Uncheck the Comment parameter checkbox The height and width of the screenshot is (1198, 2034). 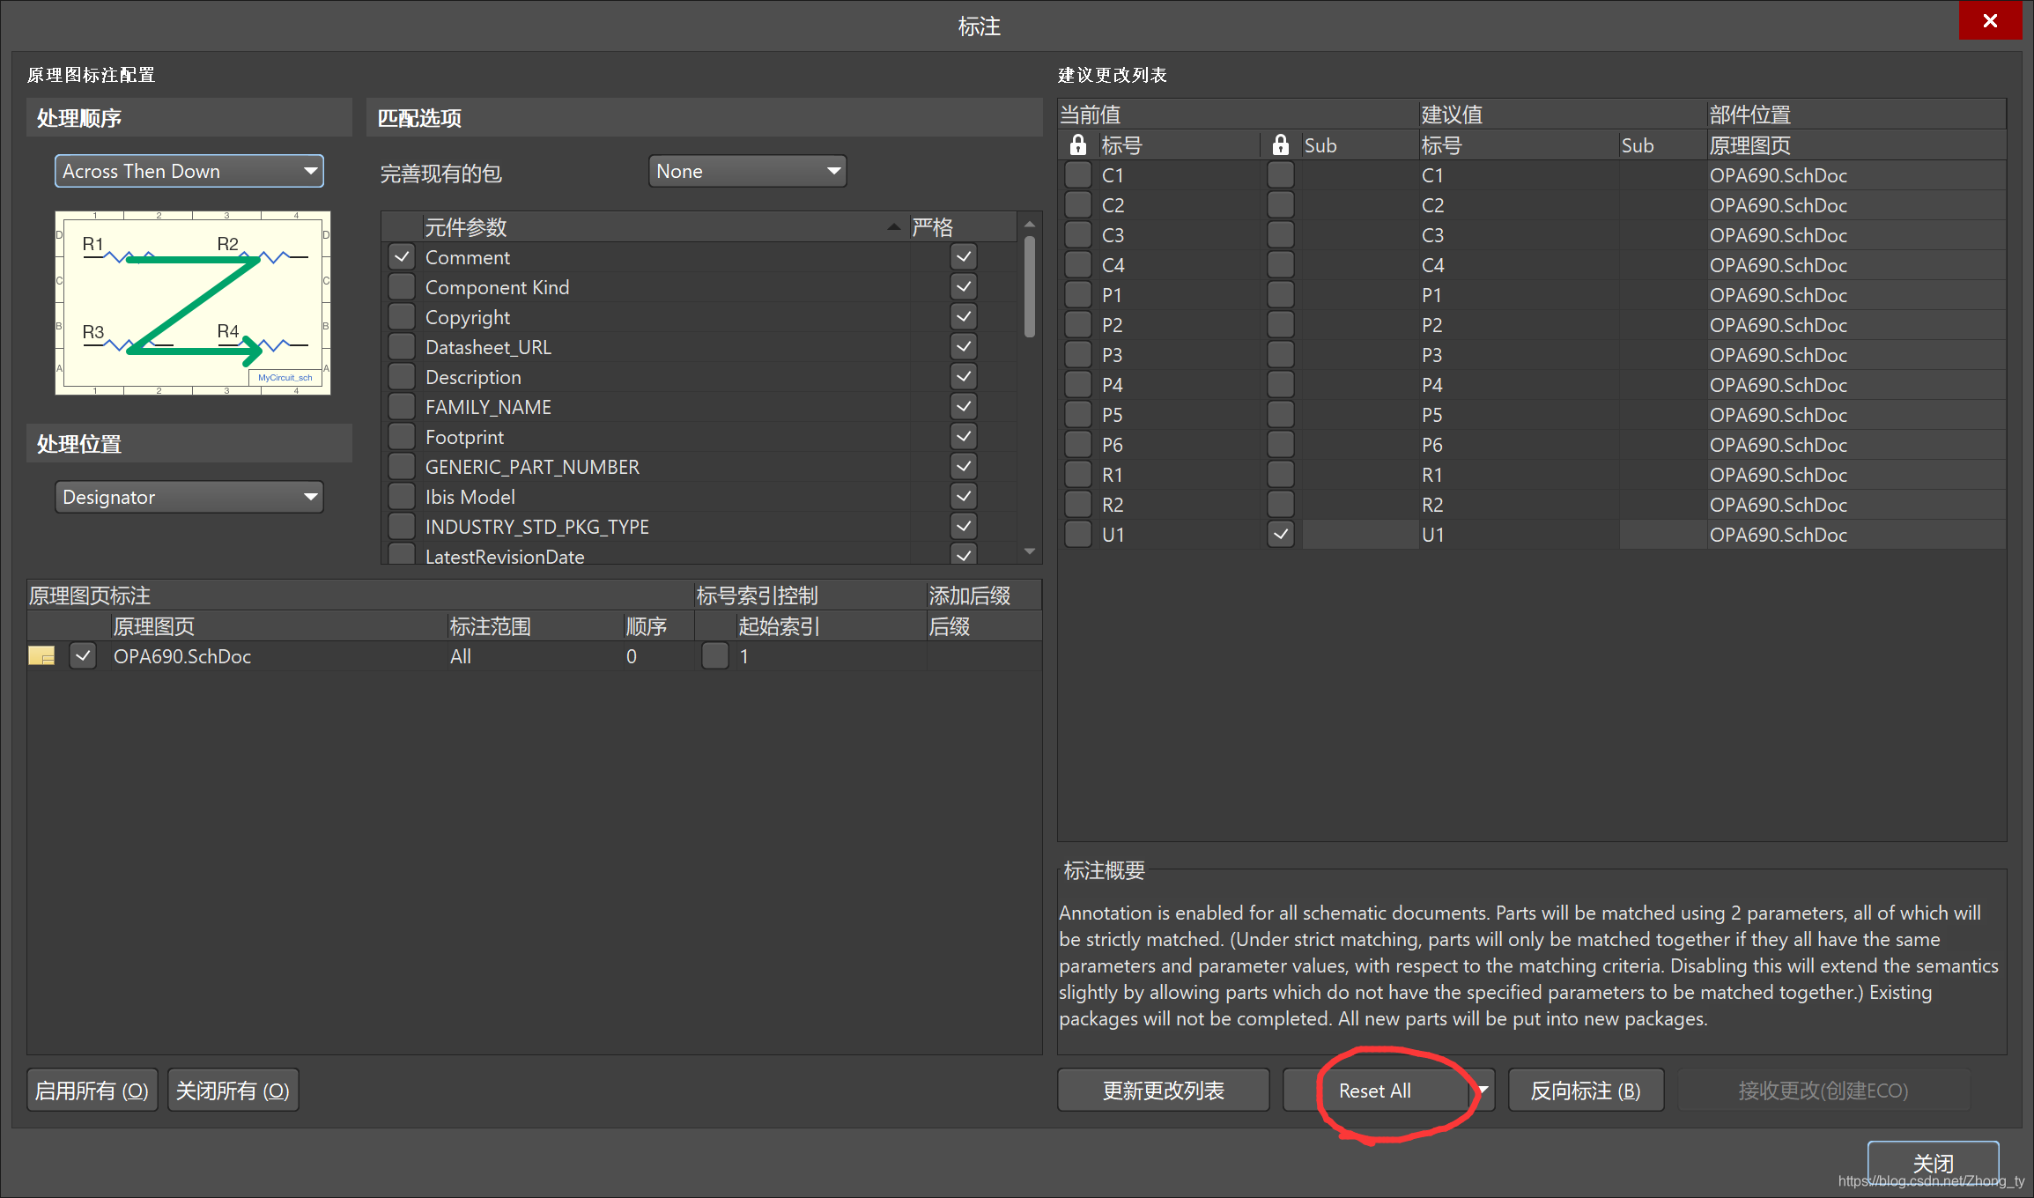pos(402,257)
